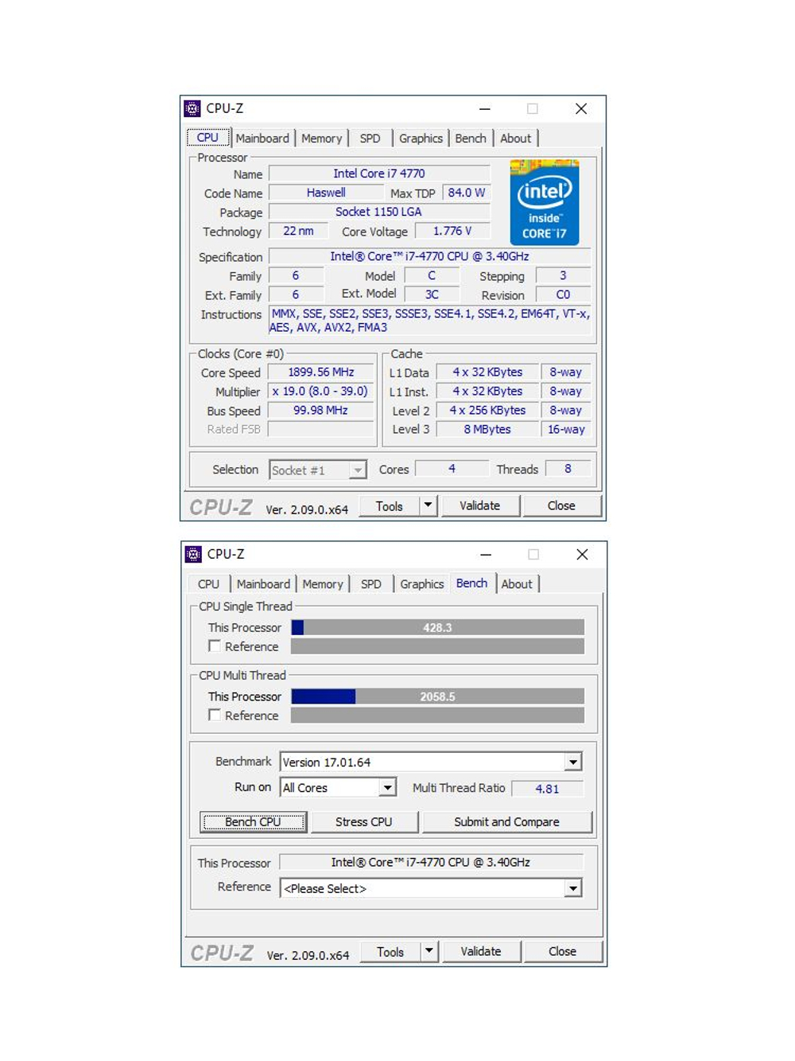Open Tools dropdown arrow in bottom window

[x=429, y=951]
